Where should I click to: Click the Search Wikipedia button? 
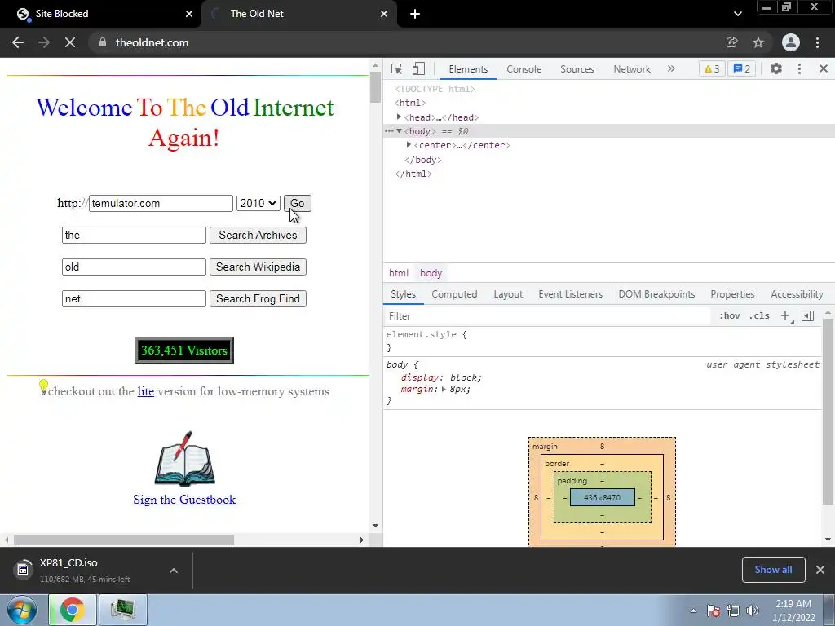pyautogui.click(x=258, y=267)
